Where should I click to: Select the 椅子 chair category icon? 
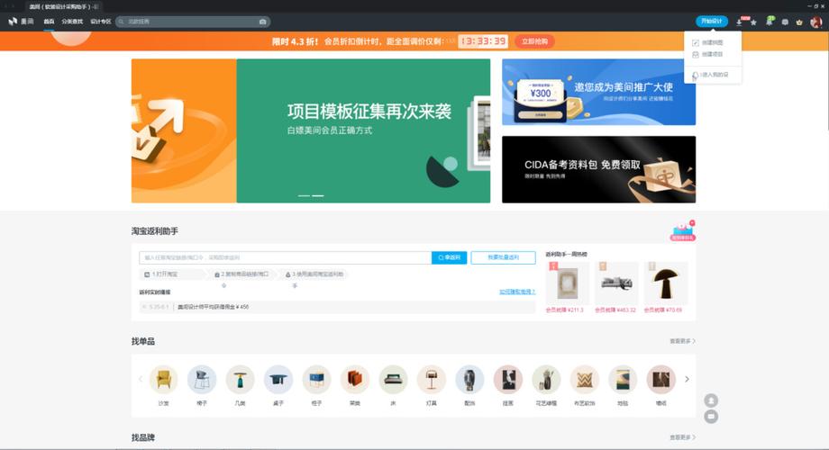(x=202, y=379)
